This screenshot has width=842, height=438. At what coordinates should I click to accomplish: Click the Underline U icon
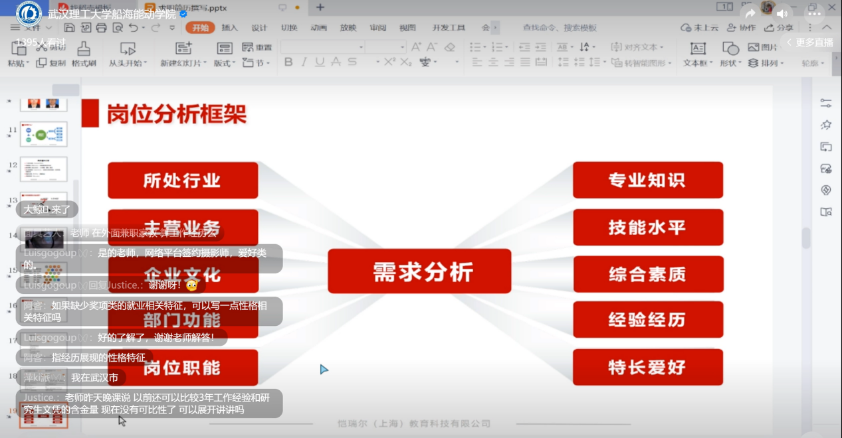point(320,62)
